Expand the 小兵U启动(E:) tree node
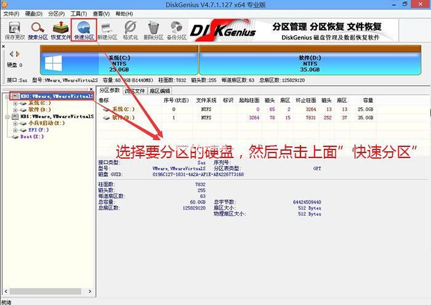This screenshot has width=431, height=305. pyautogui.click(x=15, y=123)
